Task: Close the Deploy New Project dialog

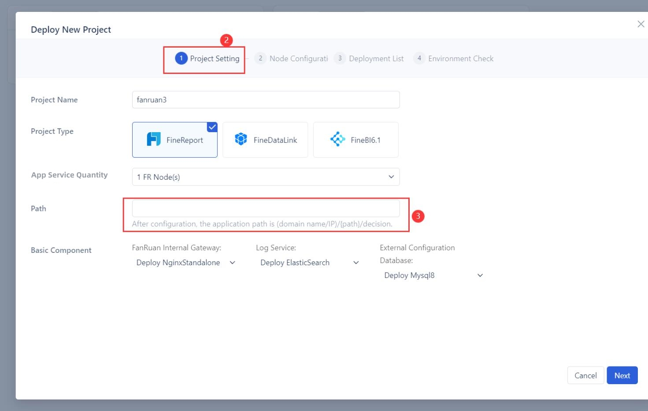Action: click(x=641, y=24)
